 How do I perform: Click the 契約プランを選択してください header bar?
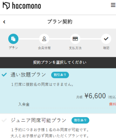tap(58, 63)
